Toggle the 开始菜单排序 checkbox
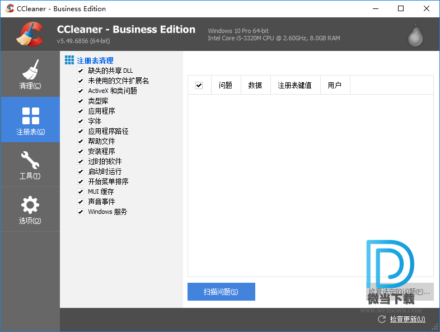 tap(81, 181)
